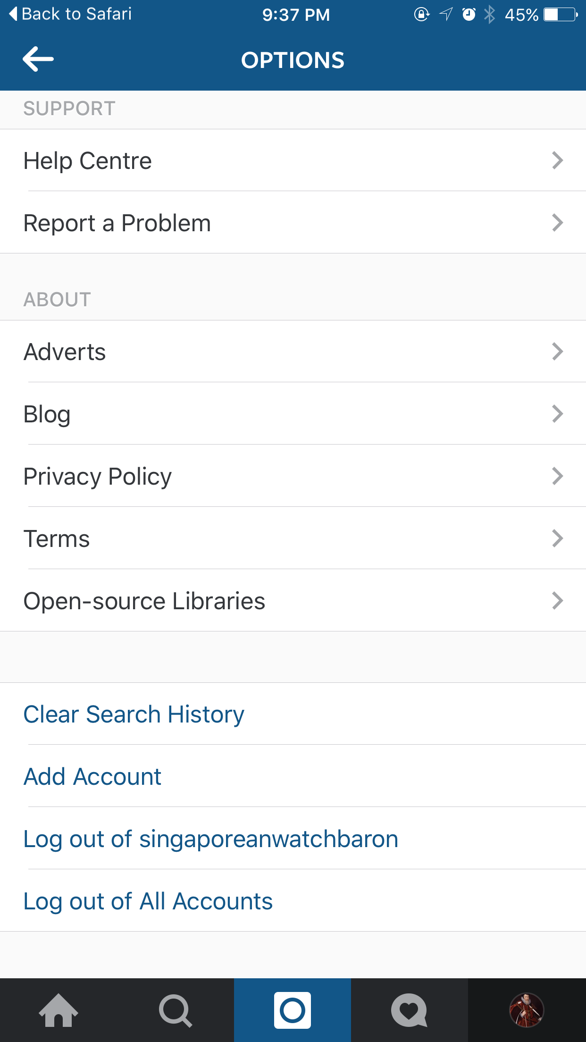Open the Activity heart tab
The height and width of the screenshot is (1042, 586).
pos(409,1010)
